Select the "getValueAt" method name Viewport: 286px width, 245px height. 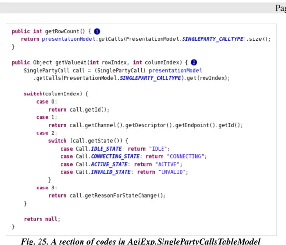coord(71,63)
